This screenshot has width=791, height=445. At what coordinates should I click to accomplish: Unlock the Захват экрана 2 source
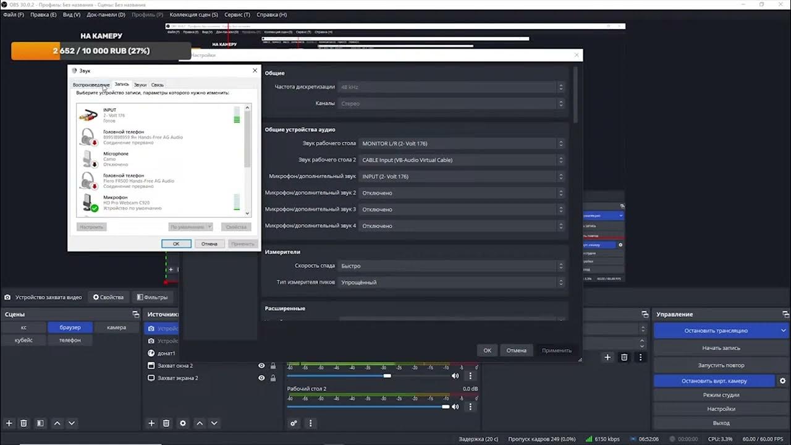tap(273, 378)
